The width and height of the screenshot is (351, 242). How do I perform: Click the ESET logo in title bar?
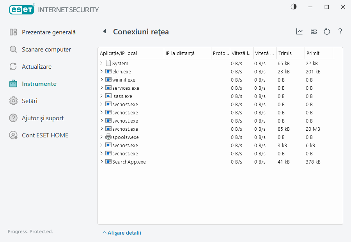coord(22,9)
